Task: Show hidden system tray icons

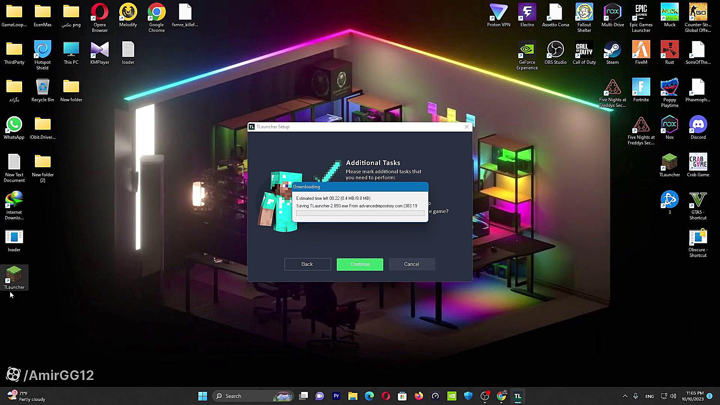Action: [625, 396]
